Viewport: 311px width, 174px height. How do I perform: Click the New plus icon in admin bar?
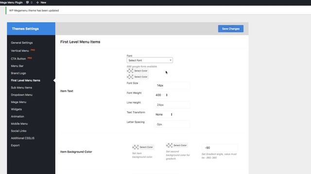[x=37, y=2]
